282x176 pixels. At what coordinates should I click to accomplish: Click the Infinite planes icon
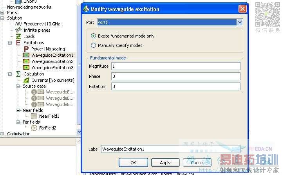pos(18,30)
